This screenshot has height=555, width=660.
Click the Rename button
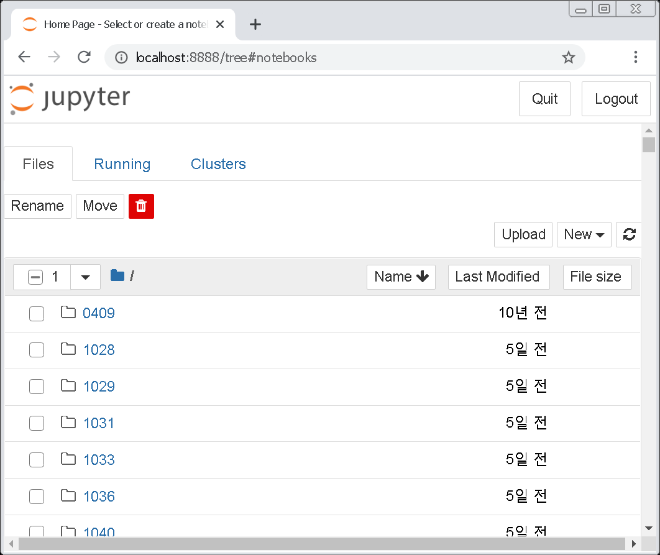(37, 206)
